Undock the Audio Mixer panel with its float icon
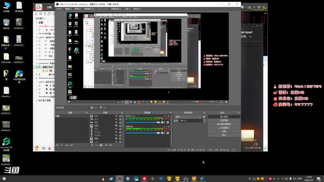 [171, 113]
